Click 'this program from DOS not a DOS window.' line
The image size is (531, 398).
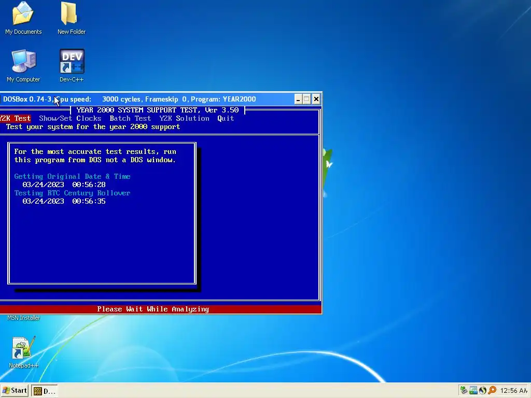click(x=95, y=160)
